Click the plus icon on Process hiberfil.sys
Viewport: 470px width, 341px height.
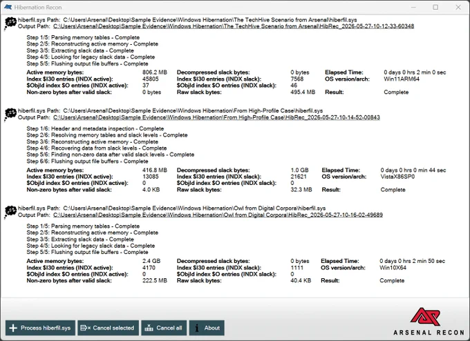click(13, 328)
